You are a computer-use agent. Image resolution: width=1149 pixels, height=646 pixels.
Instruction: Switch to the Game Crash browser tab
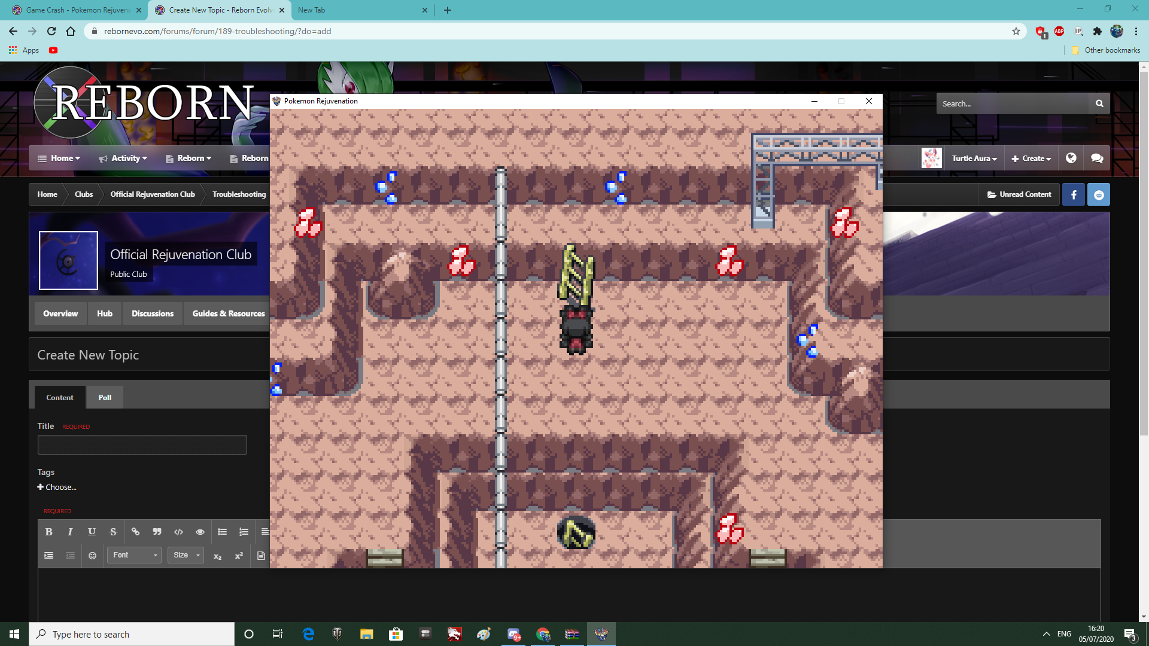tap(77, 10)
